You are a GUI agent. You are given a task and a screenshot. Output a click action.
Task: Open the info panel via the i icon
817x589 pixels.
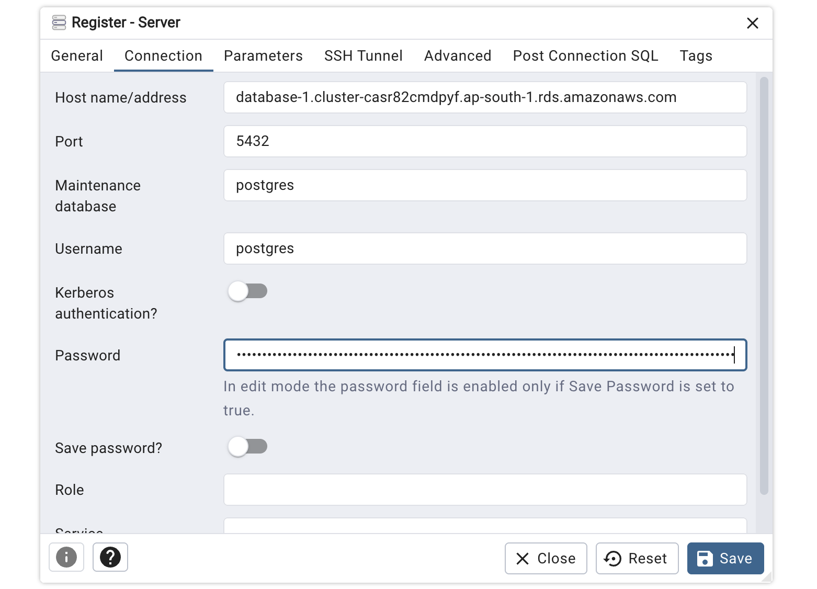coord(66,558)
